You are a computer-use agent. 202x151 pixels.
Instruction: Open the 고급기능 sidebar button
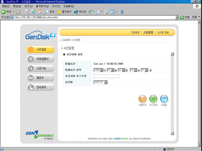click(x=40, y=68)
